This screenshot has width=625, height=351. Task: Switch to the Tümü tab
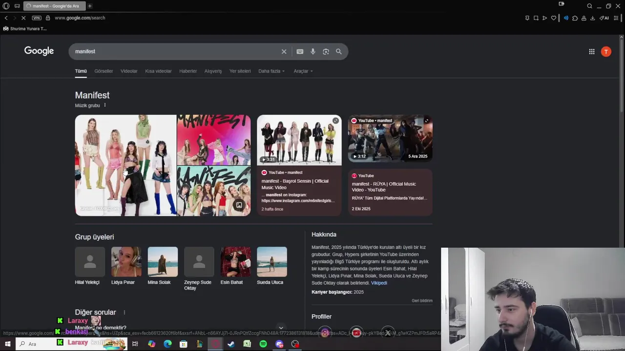click(81, 71)
